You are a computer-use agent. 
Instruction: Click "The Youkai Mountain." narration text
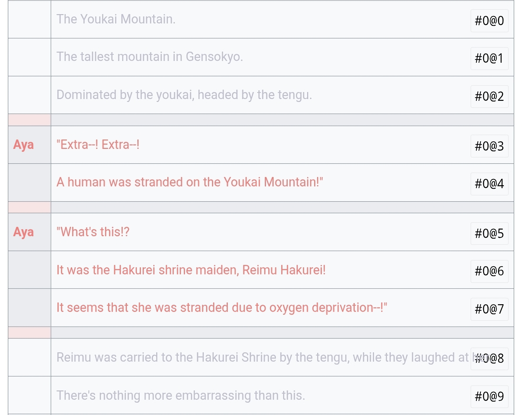pyautogui.click(x=116, y=19)
